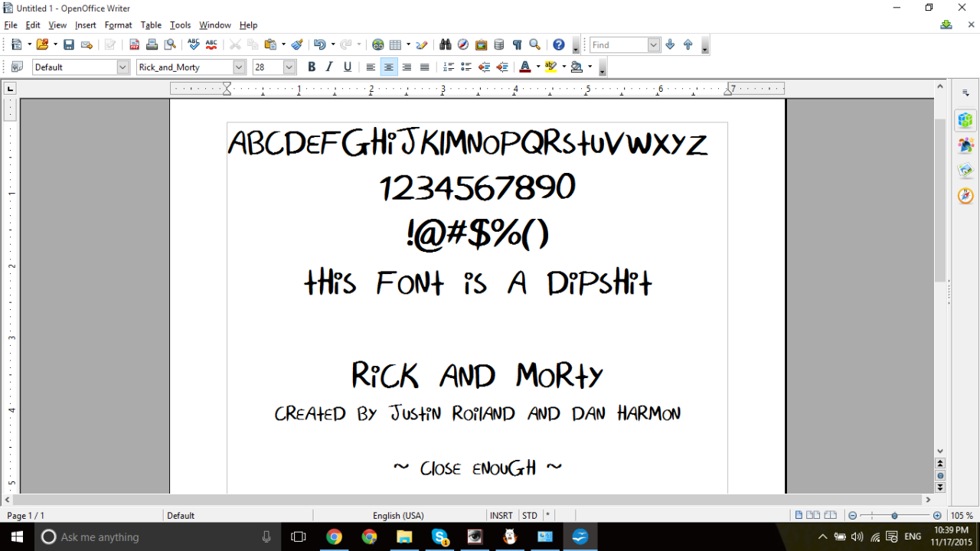Open the Gallery from toolbar
This screenshot has width=980, height=551.
[x=482, y=45]
